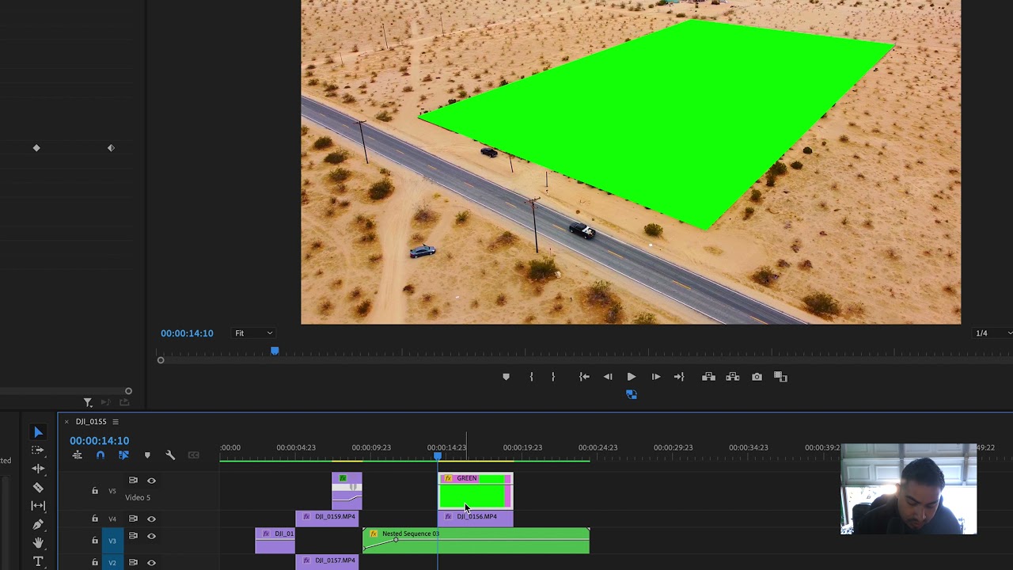This screenshot has width=1013, height=570.
Task: Select the DJI_0157.MP4 clip
Action: [x=328, y=561]
